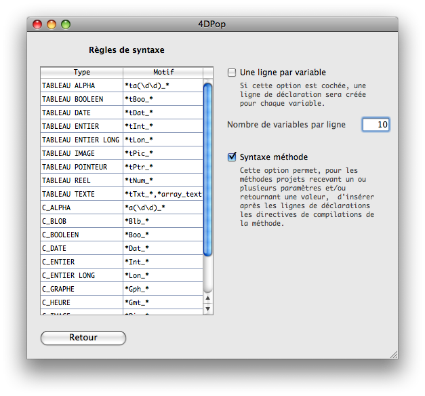This screenshot has width=425, height=396.
Task: Click the motif cell '*tInt_*'
Action: click(x=163, y=126)
